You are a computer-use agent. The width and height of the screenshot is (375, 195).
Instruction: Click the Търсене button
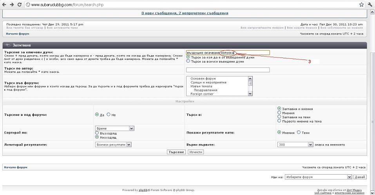click(176, 152)
